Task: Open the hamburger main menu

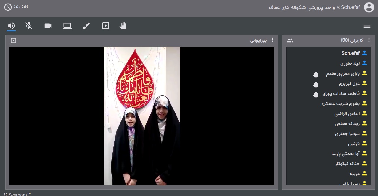Action: point(367,26)
